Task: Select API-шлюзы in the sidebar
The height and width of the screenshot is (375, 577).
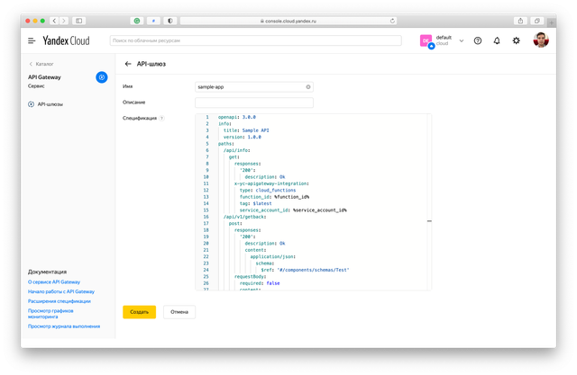Action: 50,104
